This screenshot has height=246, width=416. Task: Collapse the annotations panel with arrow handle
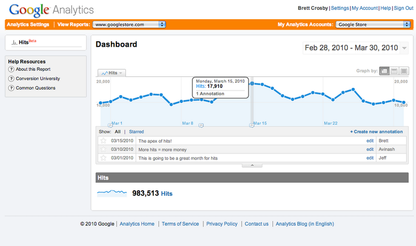coord(252,165)
